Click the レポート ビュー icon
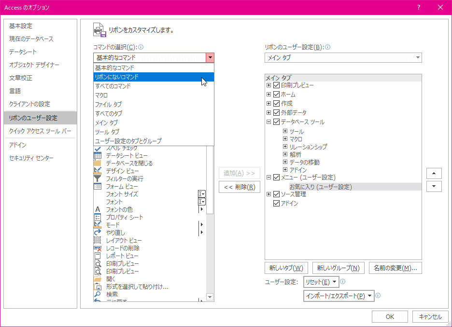The height and width of the screenshot is (327, 452). click(x=98, y=256)
